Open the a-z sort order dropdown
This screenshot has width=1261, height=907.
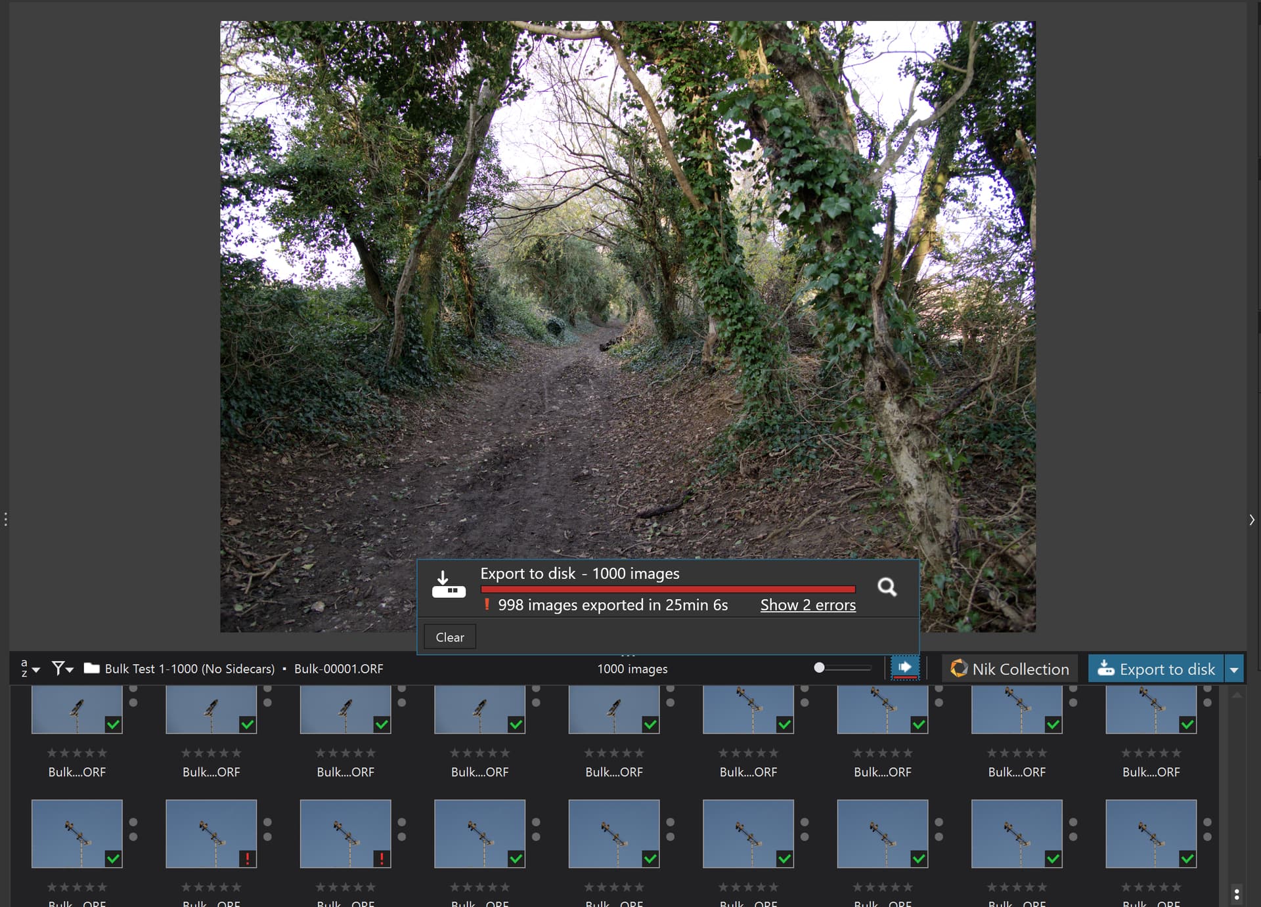point(30,669)
